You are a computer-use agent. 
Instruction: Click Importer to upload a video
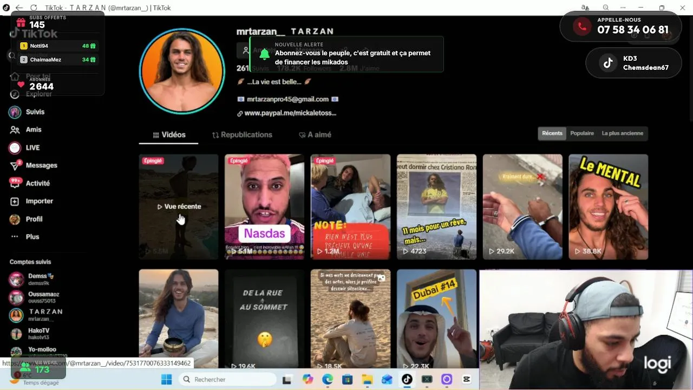coord(31,201)
